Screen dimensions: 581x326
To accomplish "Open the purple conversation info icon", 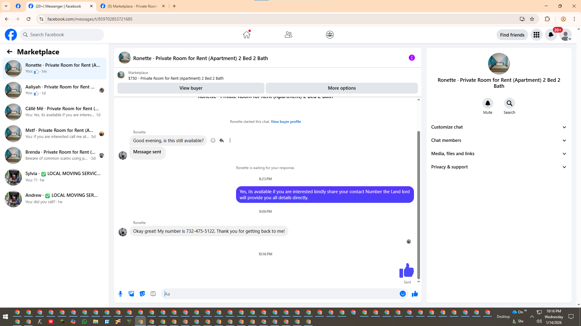I will point(412,58).
